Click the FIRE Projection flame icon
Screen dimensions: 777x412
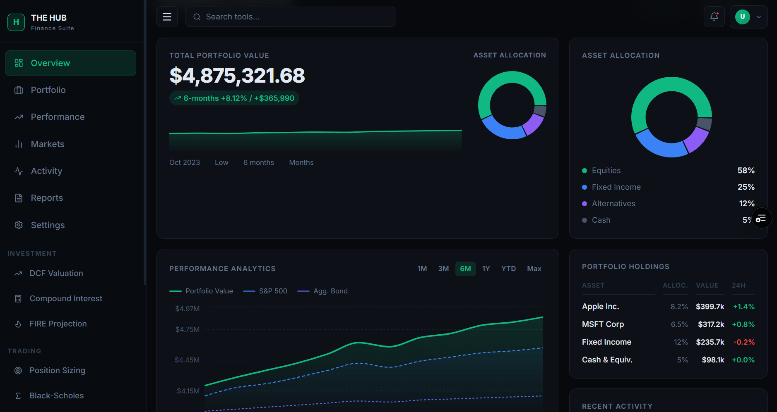click(18, 324)
